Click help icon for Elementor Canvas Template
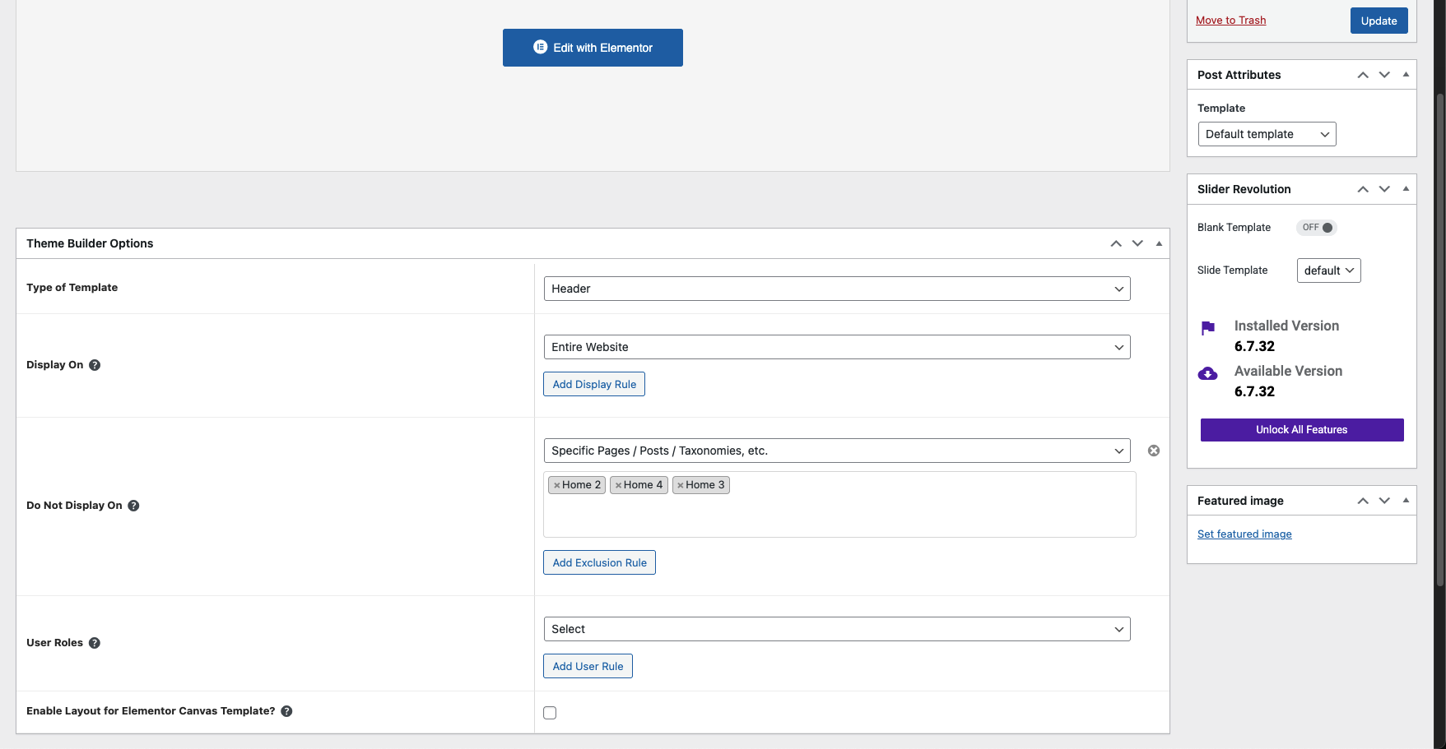 click(286, 711)
